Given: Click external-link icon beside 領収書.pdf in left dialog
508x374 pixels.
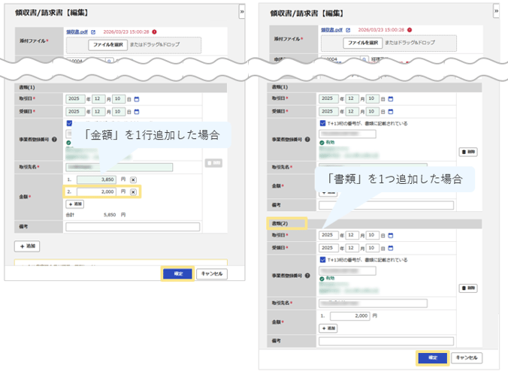Looking at the screenshot, I should tap(93, 32).
